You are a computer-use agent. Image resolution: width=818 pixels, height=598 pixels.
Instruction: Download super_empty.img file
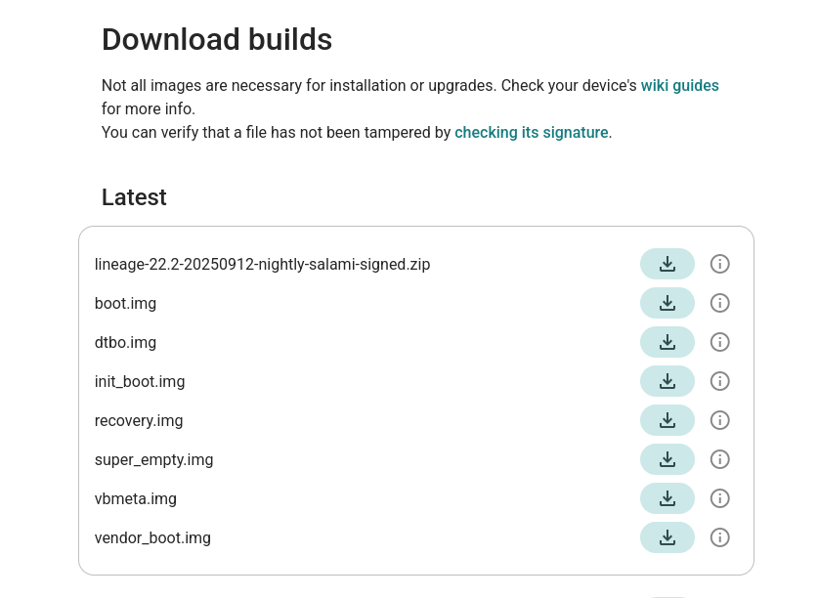pos(667,459)
